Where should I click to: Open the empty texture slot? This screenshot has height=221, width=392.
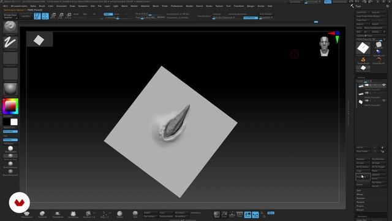(10, 74)
